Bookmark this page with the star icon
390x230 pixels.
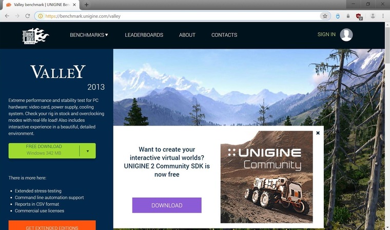tap(325, 16)
